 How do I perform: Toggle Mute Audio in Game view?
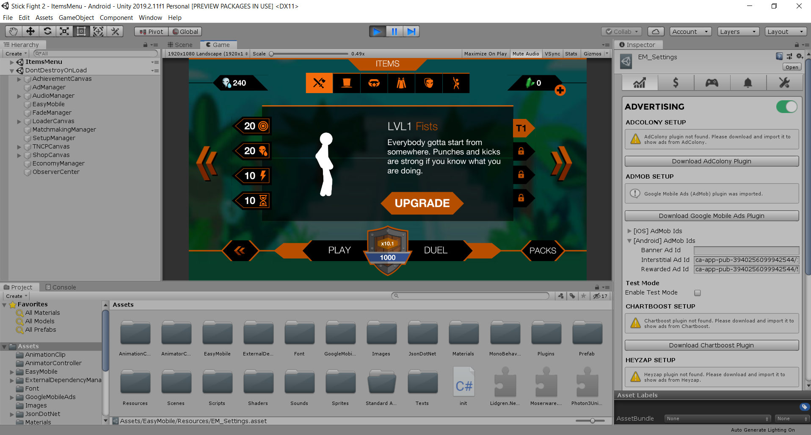pos(526,54)
